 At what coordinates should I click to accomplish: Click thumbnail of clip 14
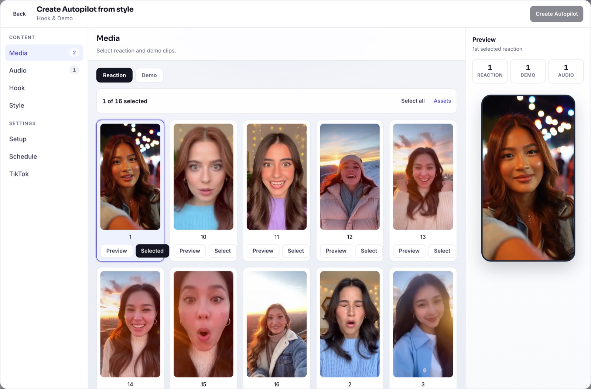(130, 324)
